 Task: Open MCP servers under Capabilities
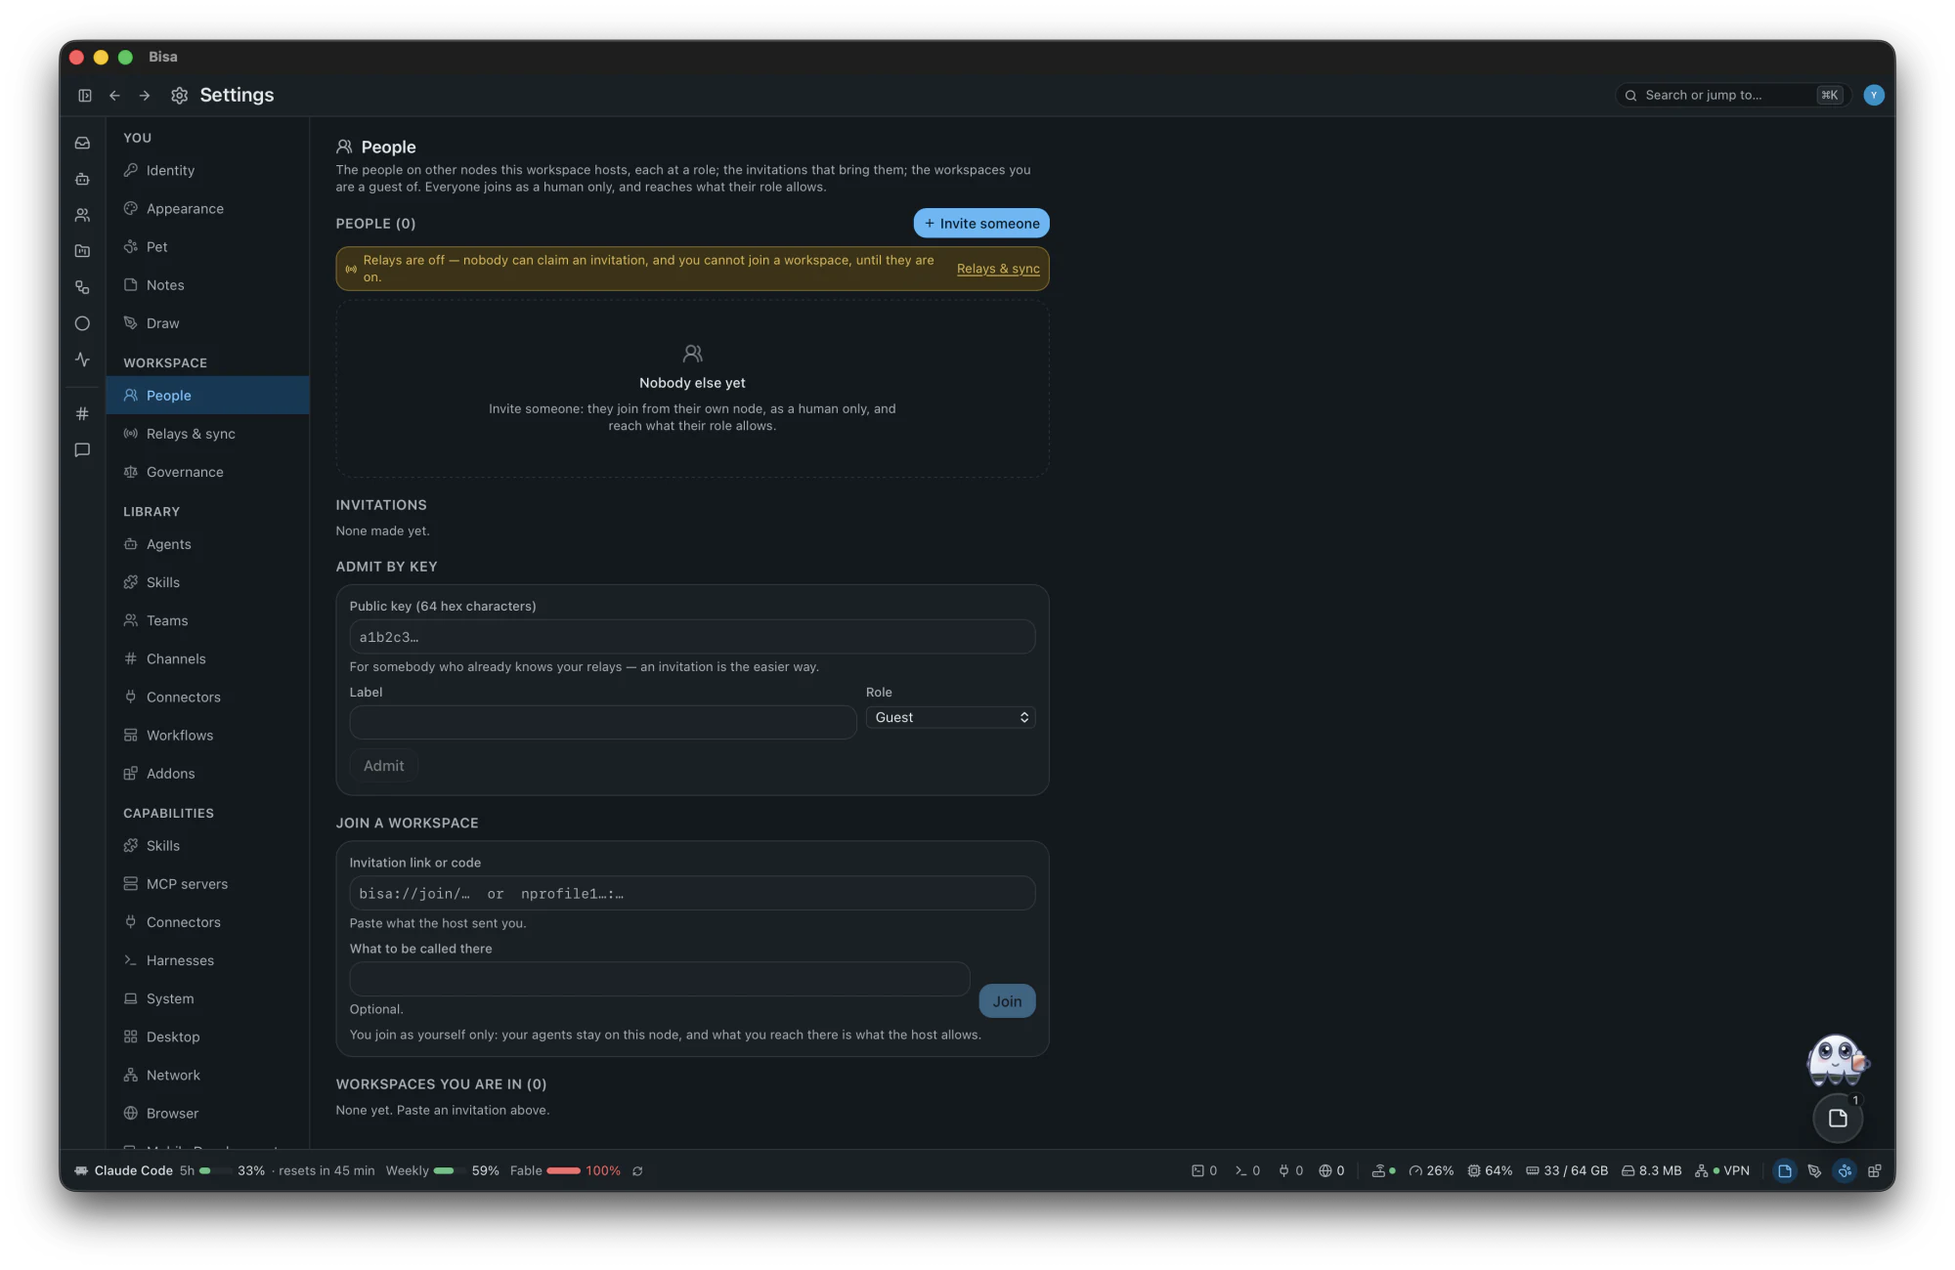(x=208, y=884)
